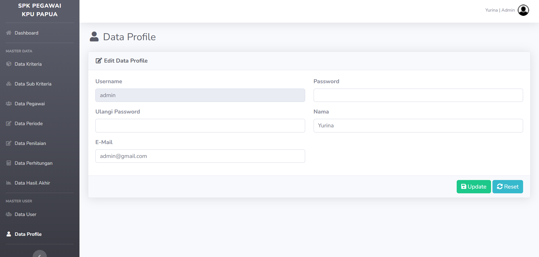Select Data Profile in the sidebar
The width and height of the screenshot is (539, 257).
(28, 234)
